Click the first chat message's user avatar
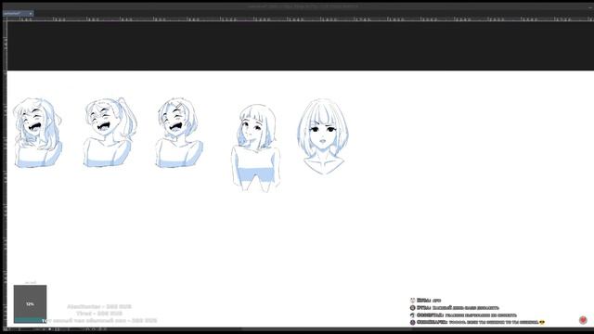 pyautogui.click(x=412, y=301)
